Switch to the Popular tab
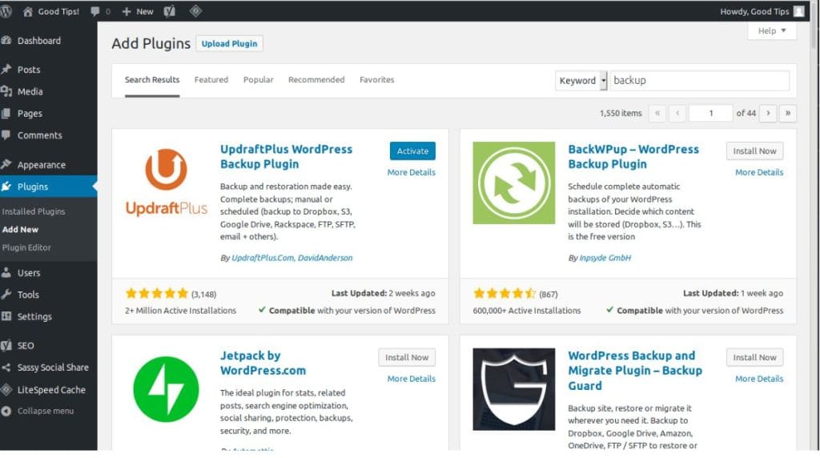 (x=258, y=80)
